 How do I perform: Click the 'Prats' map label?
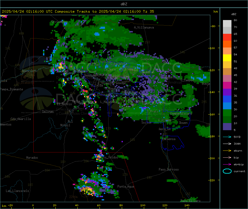154,112
